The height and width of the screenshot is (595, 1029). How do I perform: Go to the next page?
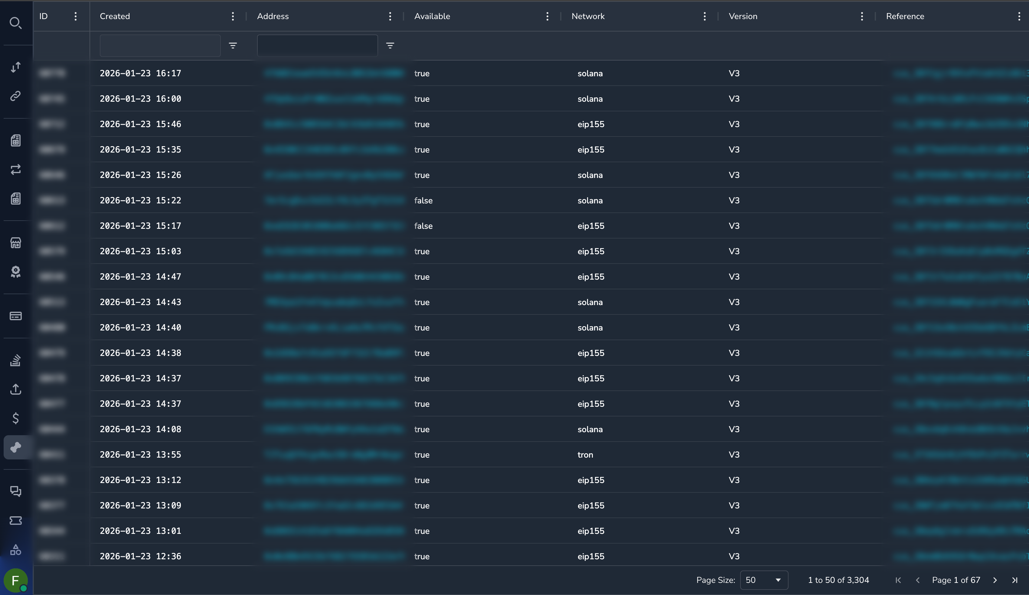click(x=995, y=580)
